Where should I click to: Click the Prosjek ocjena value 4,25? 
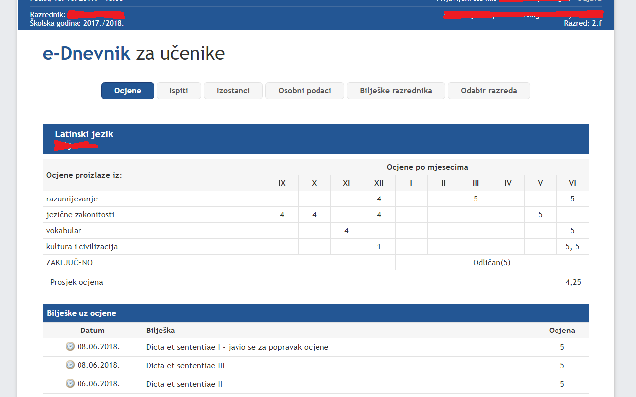[573, 282]
